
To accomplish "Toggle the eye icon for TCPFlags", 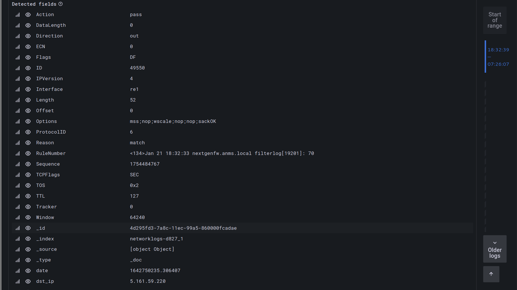I will tap(28, 175).
